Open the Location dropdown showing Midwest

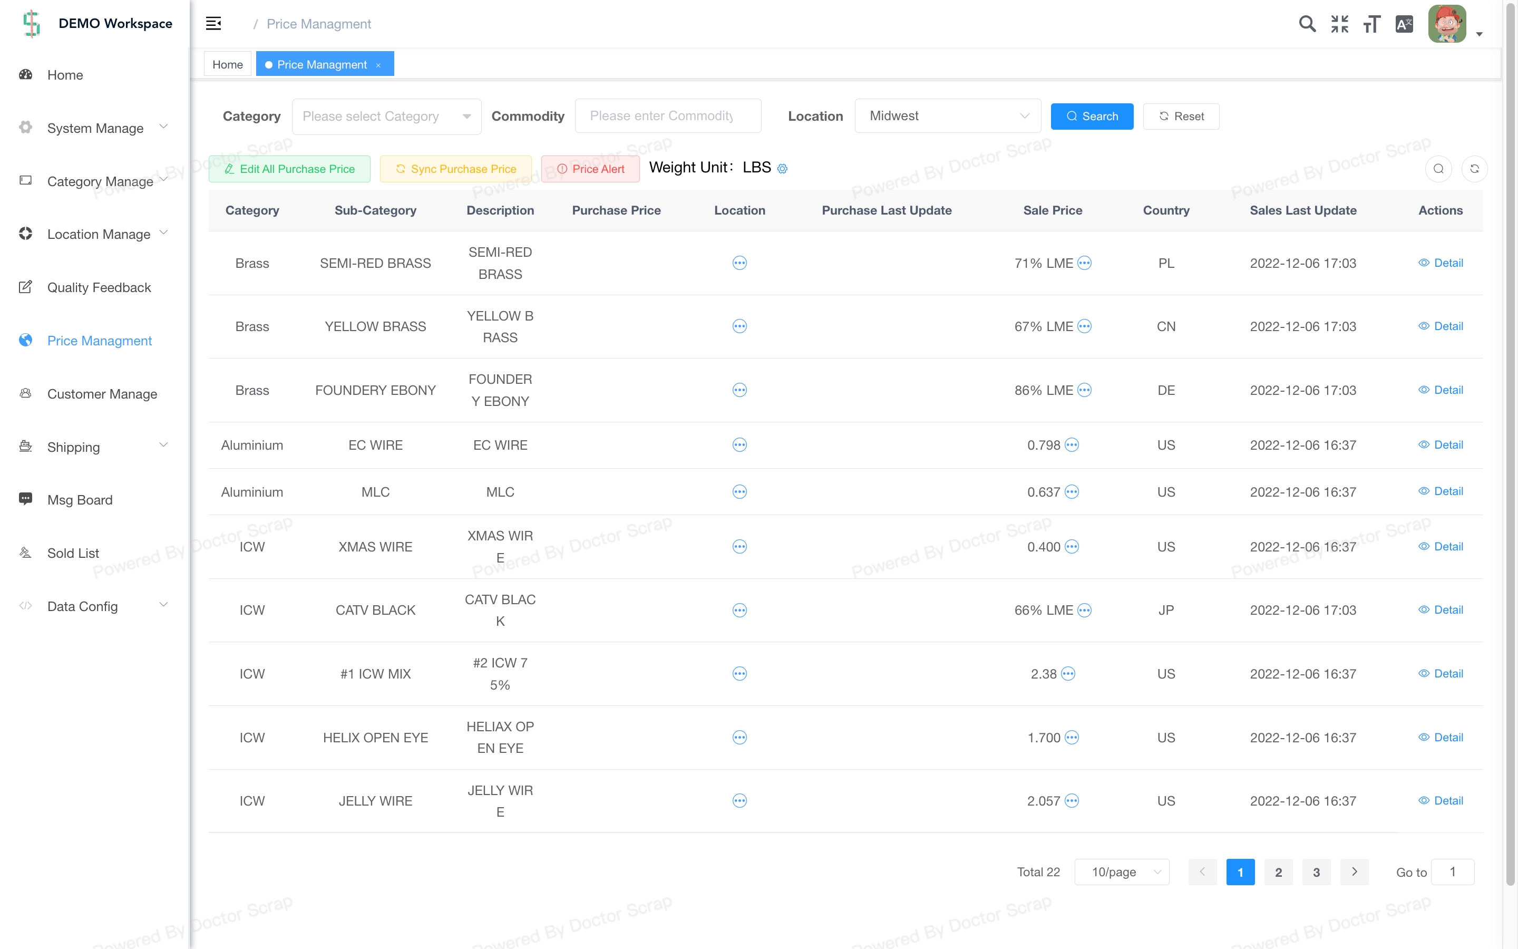pos(947,116)
